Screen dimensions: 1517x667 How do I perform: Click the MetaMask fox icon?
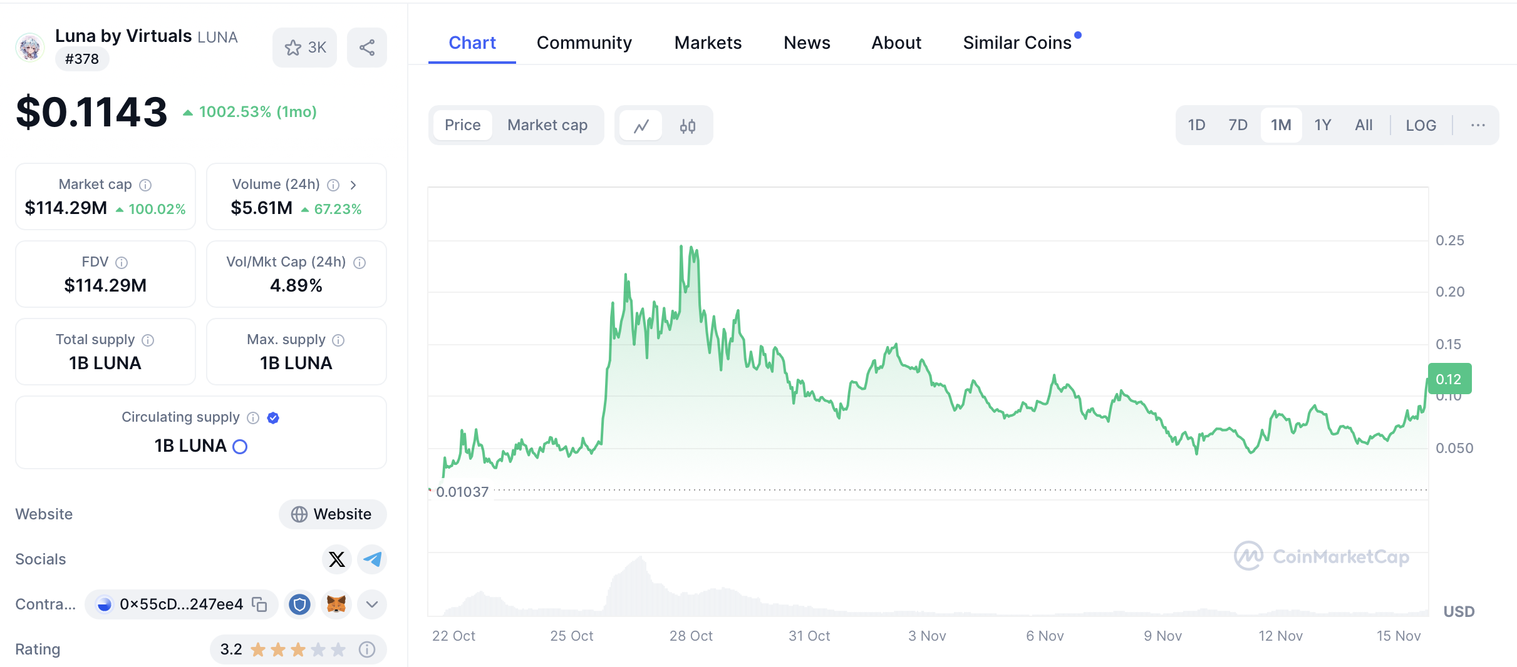336,604
